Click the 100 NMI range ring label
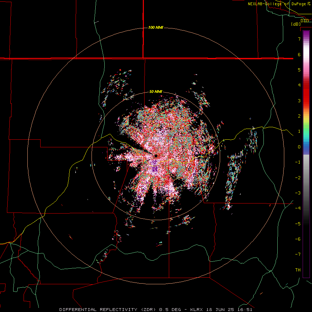 click(x=156, y=27)
